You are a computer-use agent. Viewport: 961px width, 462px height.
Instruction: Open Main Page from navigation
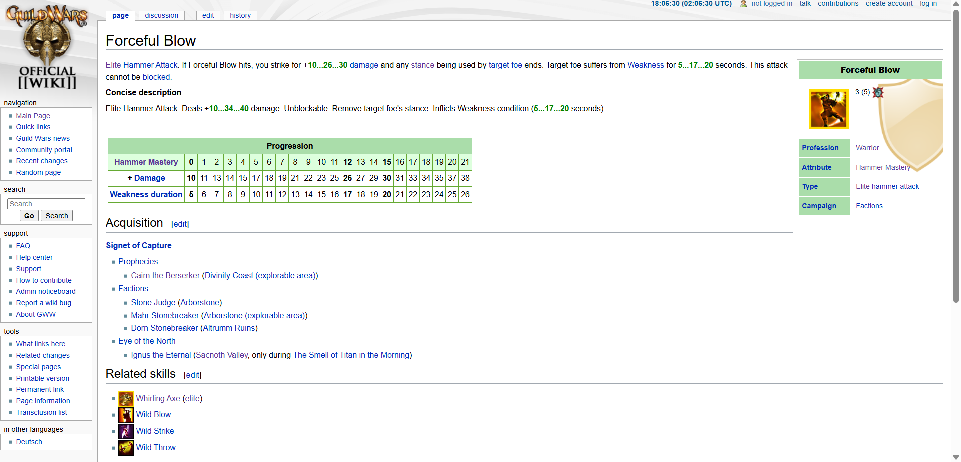point(33,116)
